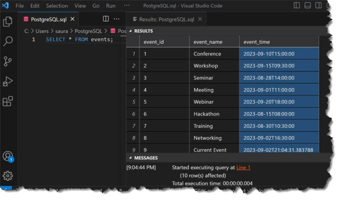
Task: Toggle the secondary sidebar layout icon
Action: [x=318, y=5]
